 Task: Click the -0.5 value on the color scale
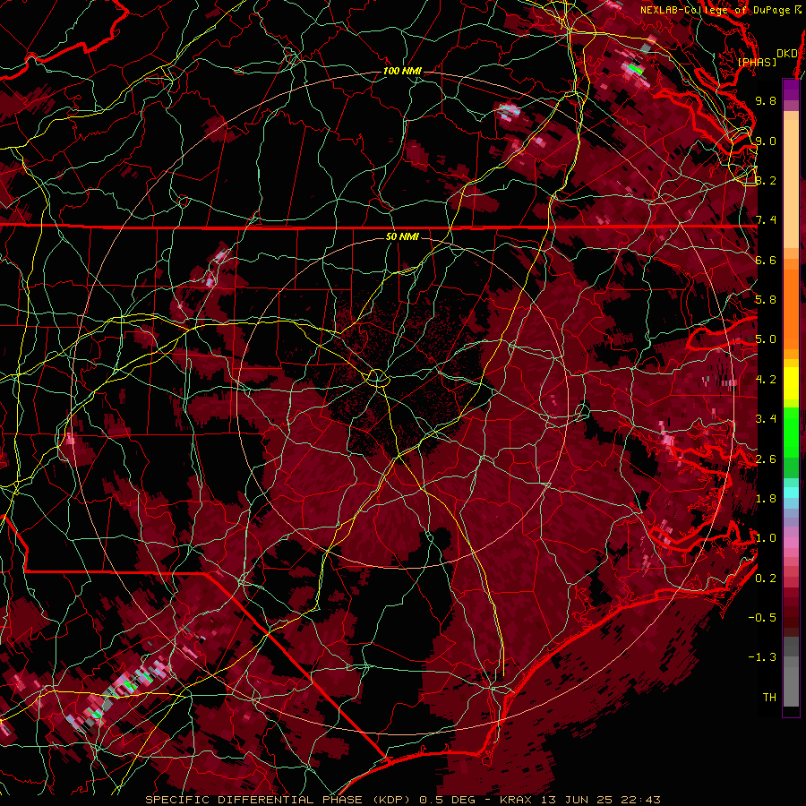tap(762, 618)
